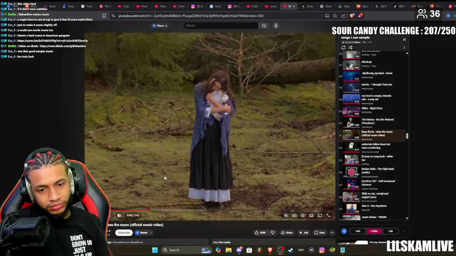This screenshot has width=456, height=256.
Task: Bookmark this page in the browser
Action: pyautogui.click(x=104, y=16)
